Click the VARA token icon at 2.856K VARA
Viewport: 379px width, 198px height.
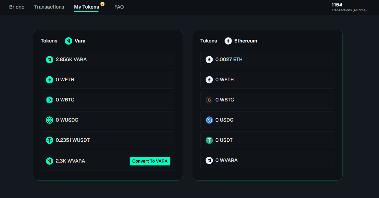click(50, 60)
